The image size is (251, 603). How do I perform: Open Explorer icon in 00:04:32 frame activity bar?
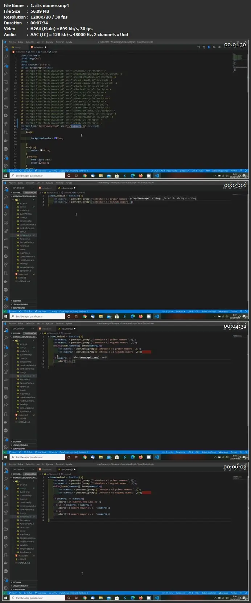(x=5, y=330)
